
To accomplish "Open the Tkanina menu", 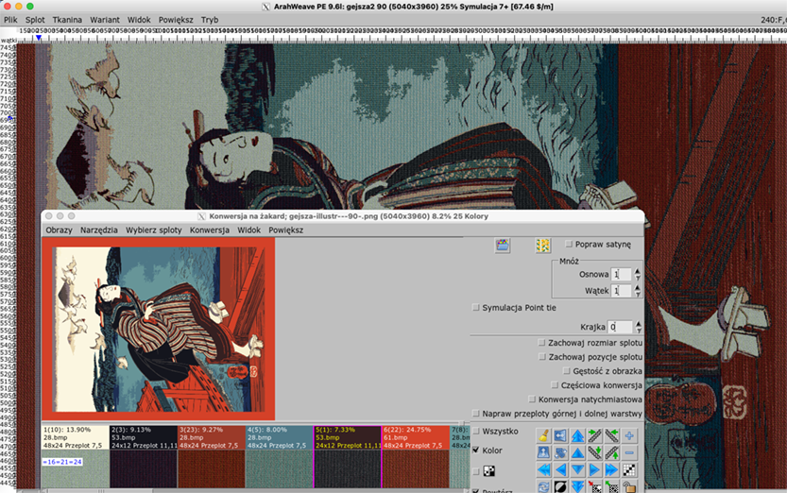I will [67, 20].
